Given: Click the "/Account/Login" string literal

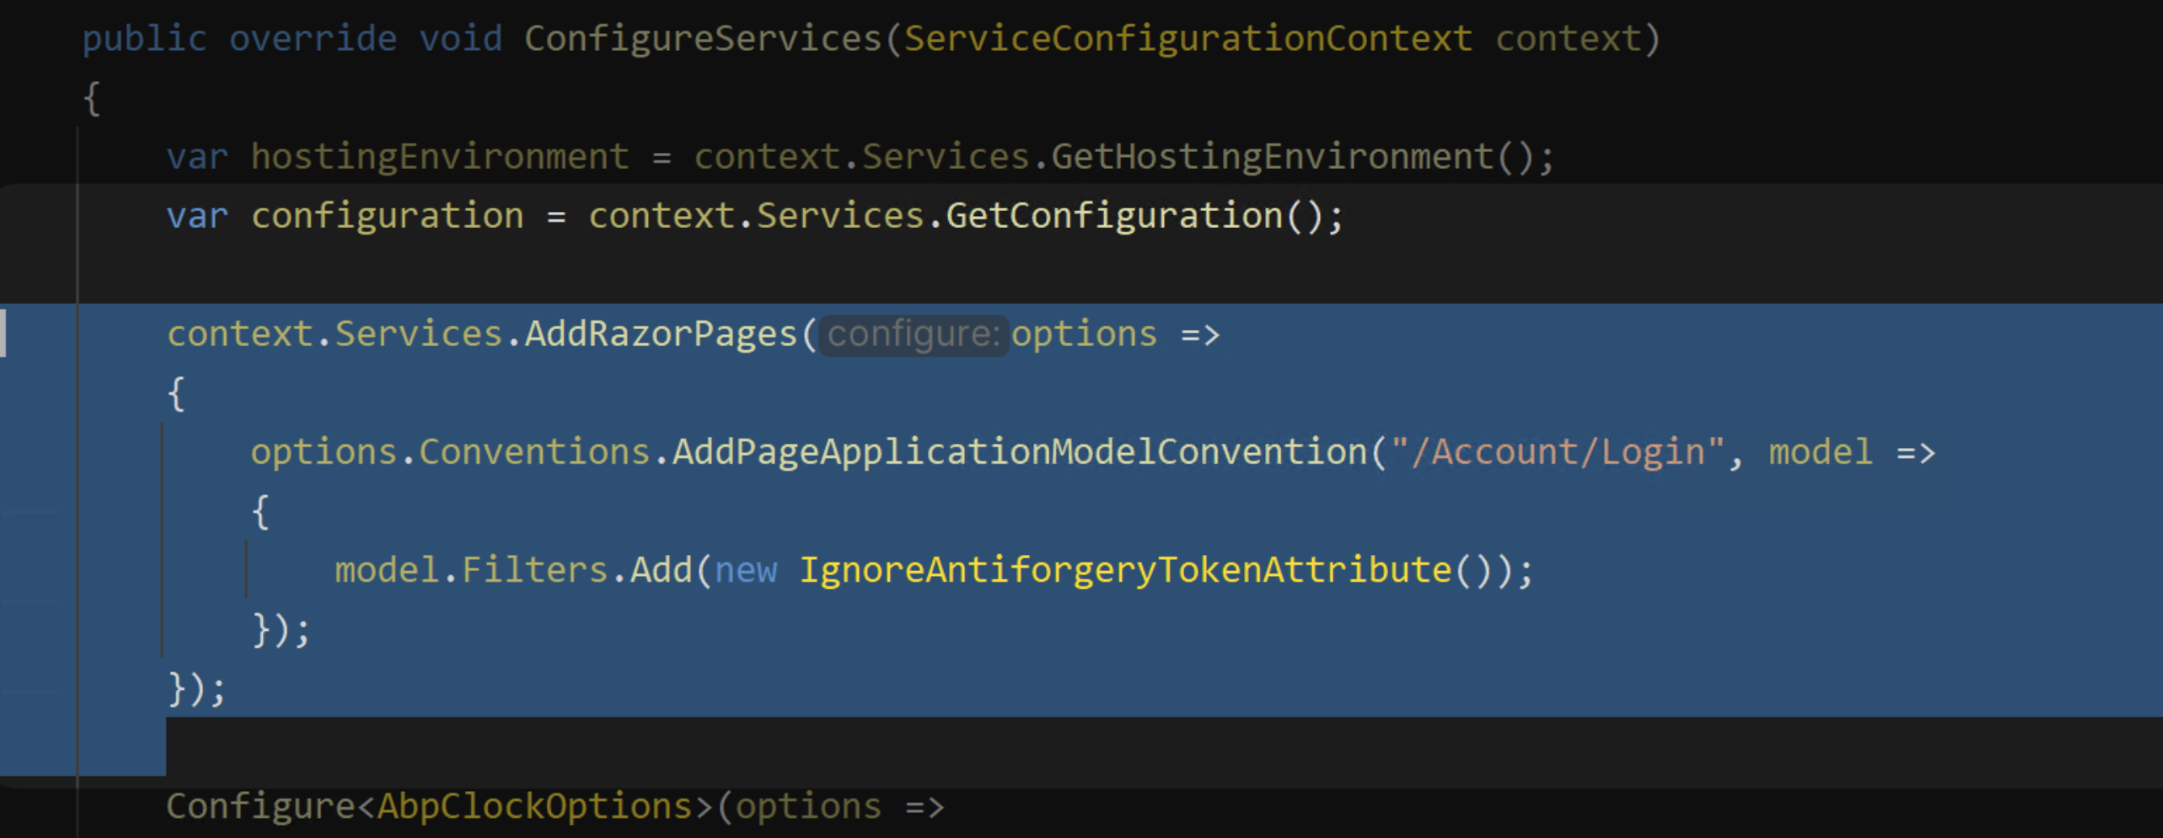Looking at the screenshot, I should [1557, 453].
